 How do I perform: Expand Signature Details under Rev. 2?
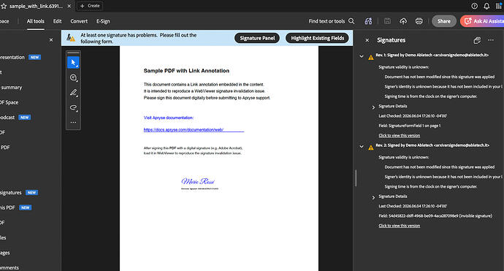pyautogui.click(x=373, y=197)
